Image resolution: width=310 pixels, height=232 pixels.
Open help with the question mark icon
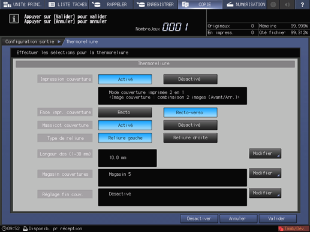pos(302,4)
